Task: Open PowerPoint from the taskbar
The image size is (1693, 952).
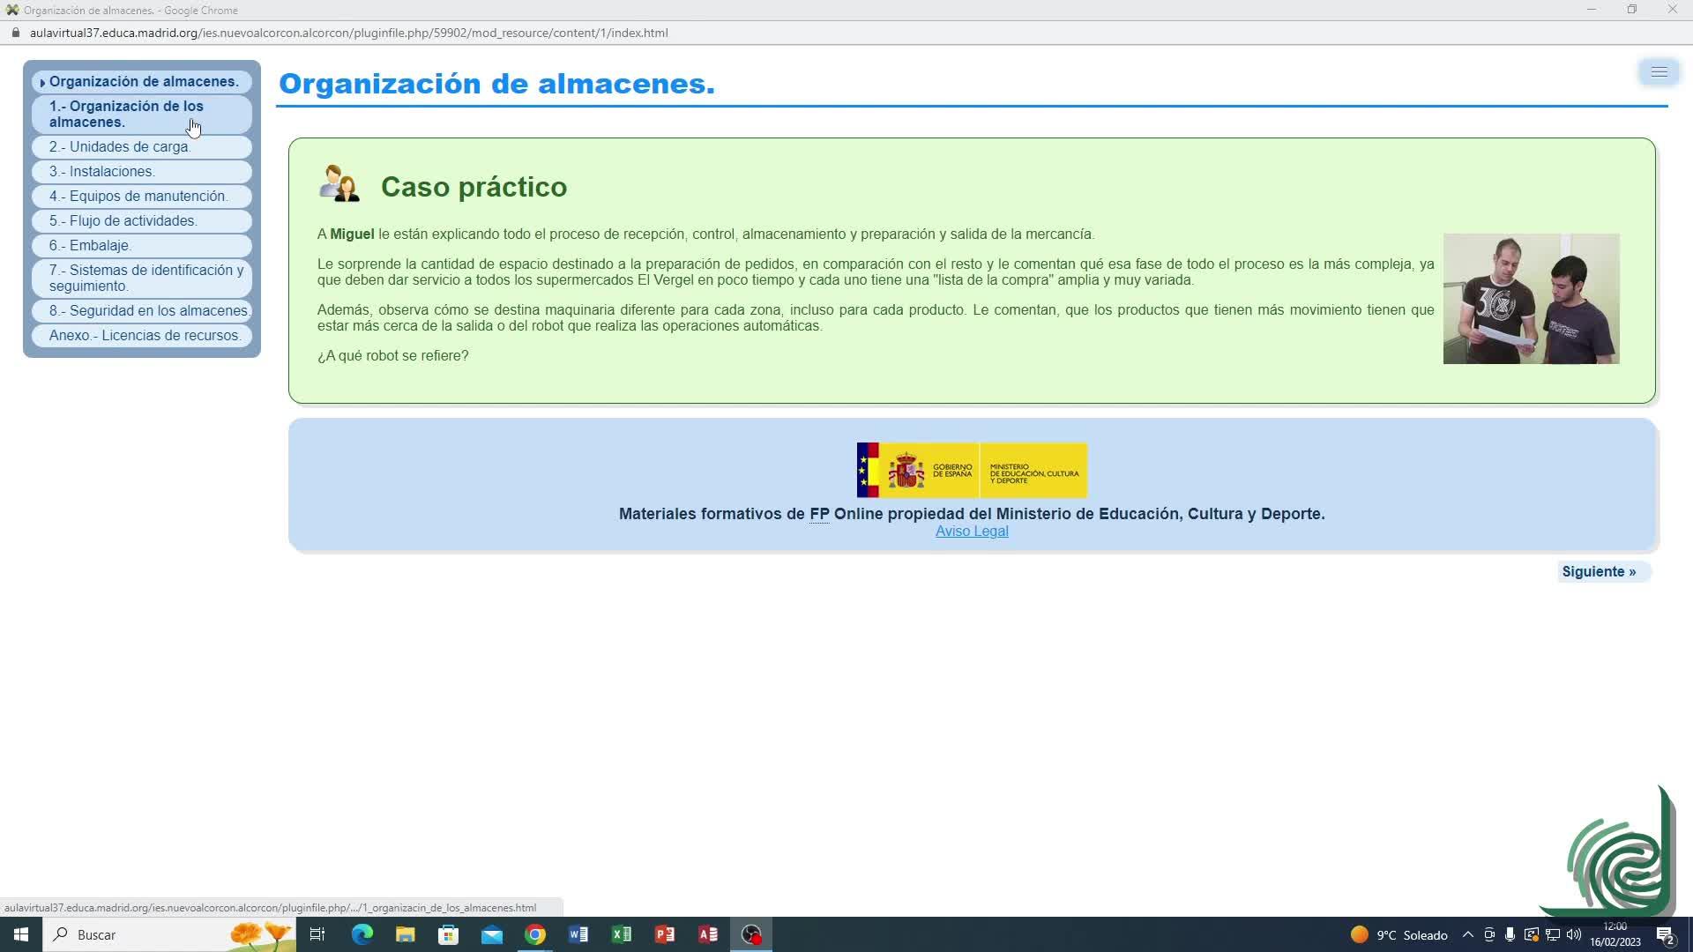Action: pyautogui.click(x=665, y=934)
